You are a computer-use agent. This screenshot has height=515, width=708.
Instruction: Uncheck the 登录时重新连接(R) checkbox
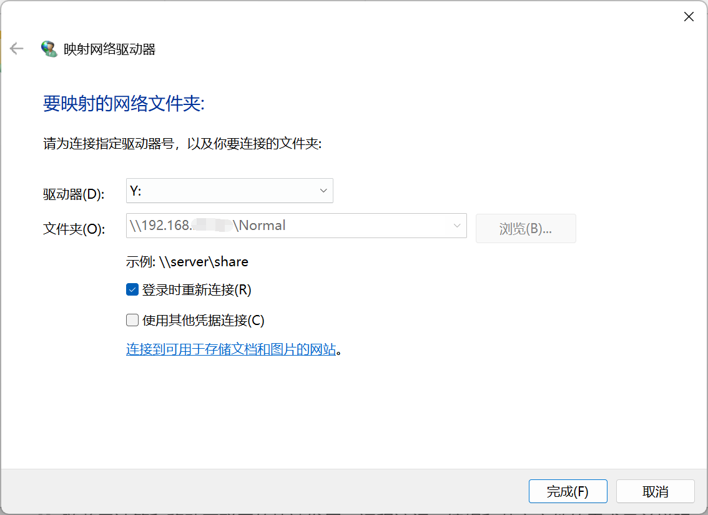point(132,290)
